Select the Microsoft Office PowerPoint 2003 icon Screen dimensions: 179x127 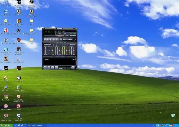pos(19,98)
